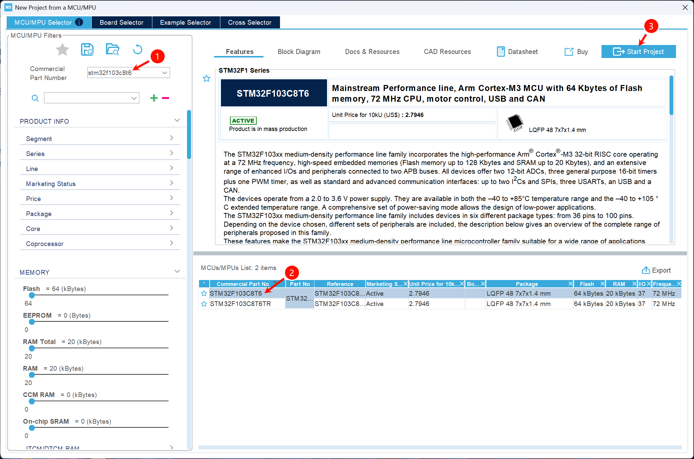
Task: Adjust the EEPROM slider handle
Action: click(32, 322)
